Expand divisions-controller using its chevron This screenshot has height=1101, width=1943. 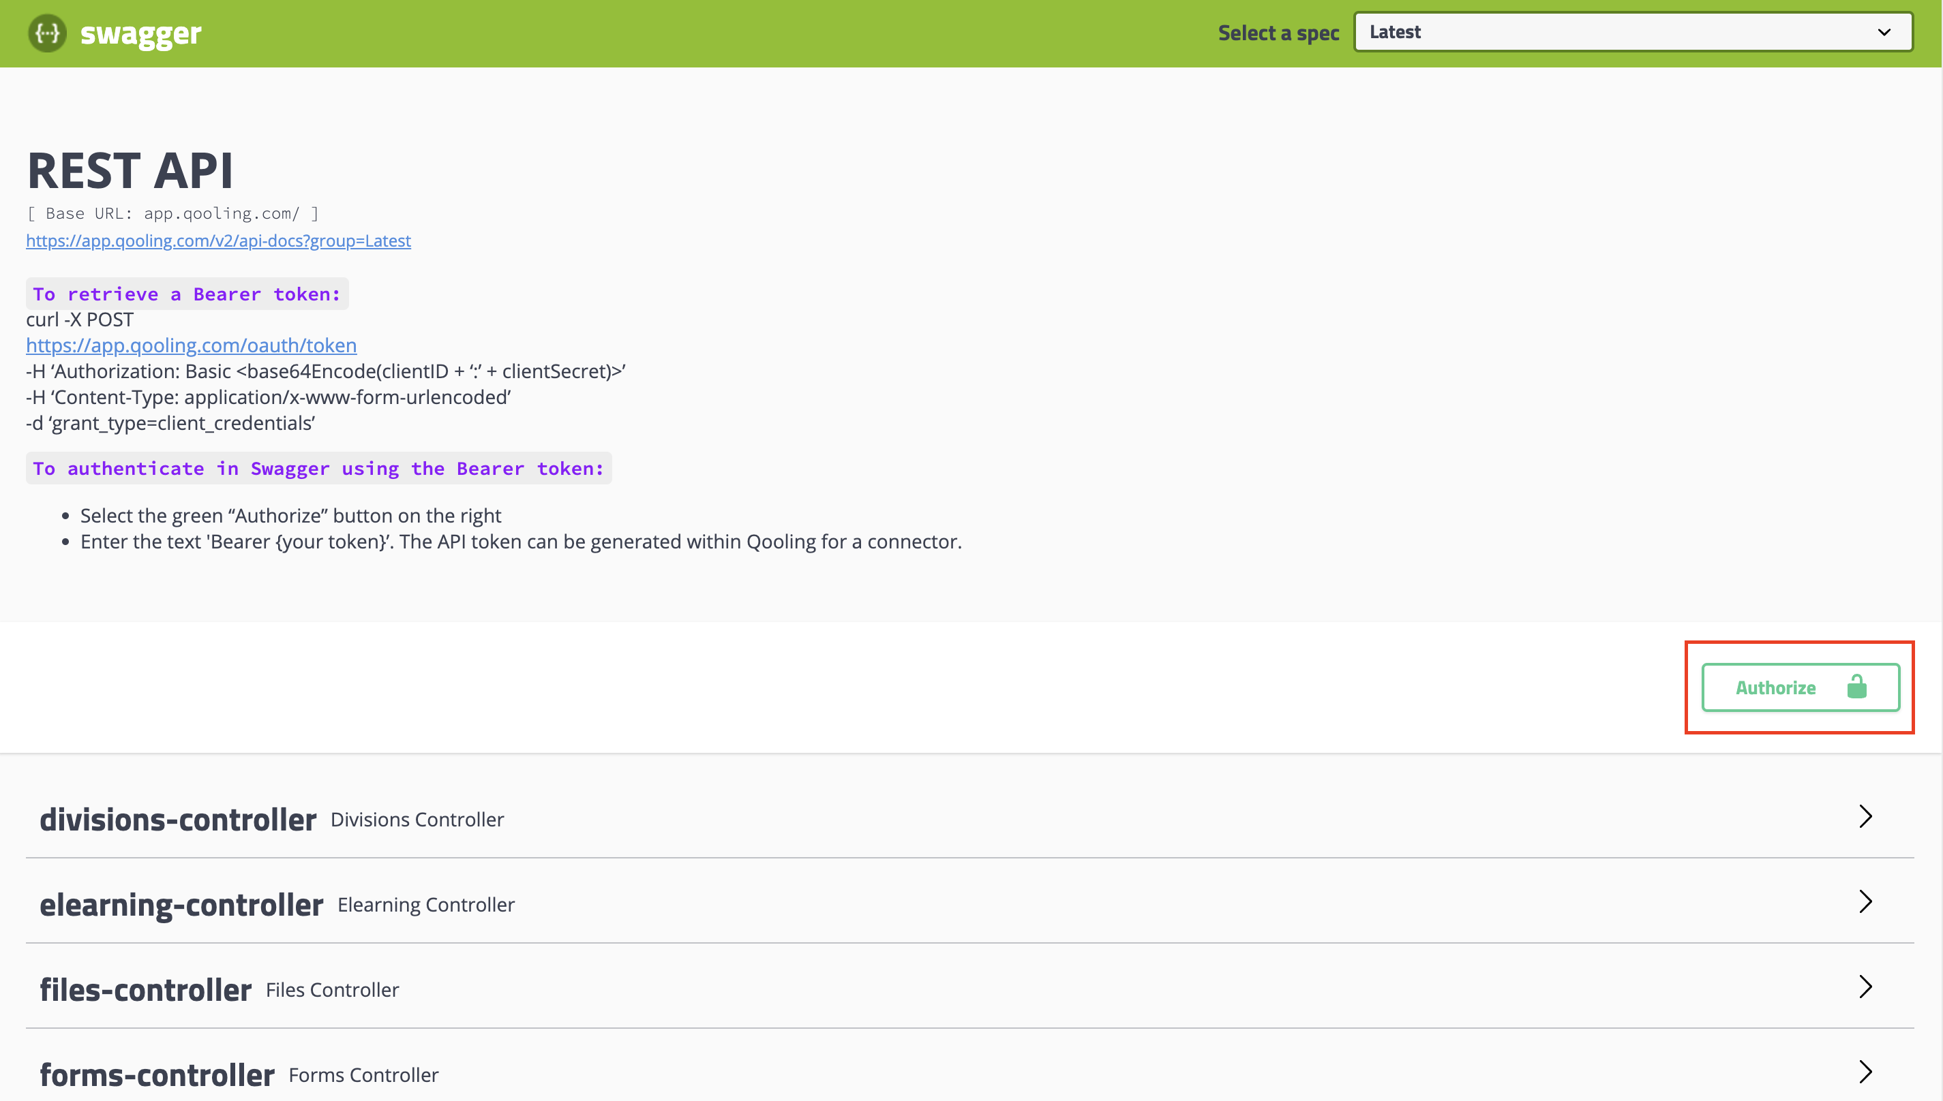1865,817
